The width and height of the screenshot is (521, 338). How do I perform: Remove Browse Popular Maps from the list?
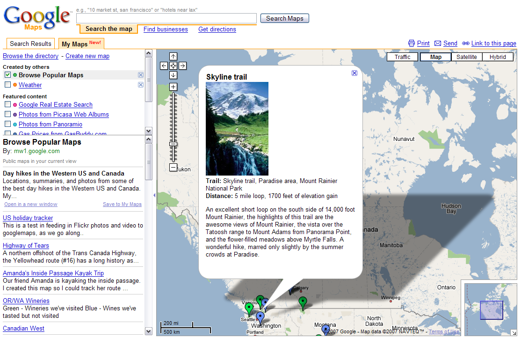[141, 75]
